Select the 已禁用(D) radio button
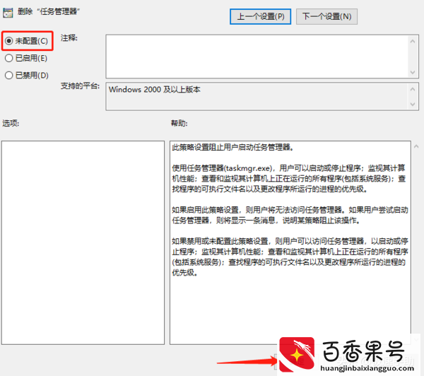Image resolution: width=424 pixels, height=376 pixels. coord(27,75)
